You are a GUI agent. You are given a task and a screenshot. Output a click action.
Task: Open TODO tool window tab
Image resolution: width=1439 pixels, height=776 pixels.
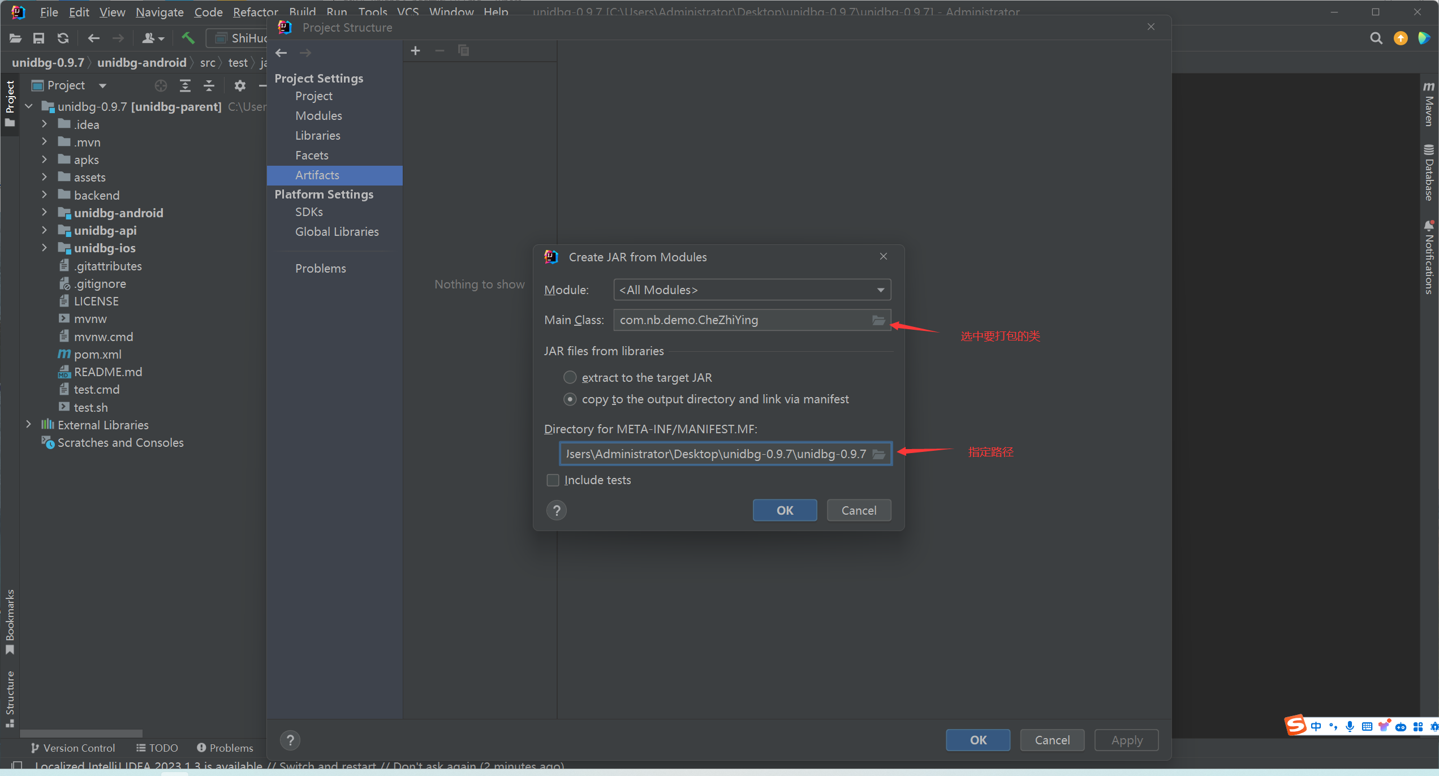(x=157, y=748)
